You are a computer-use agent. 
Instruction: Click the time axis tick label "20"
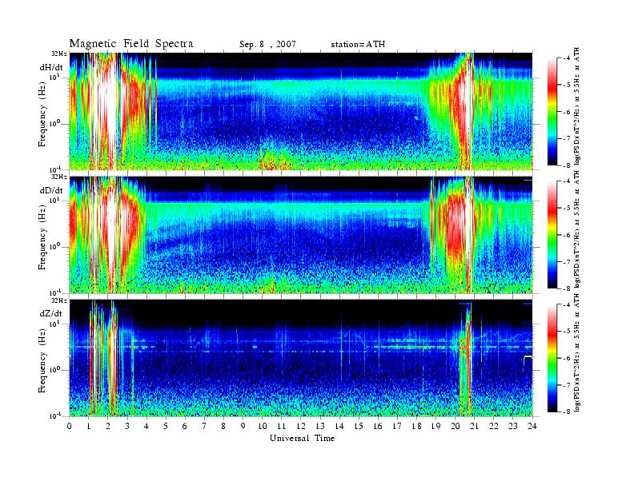point(455,426)
